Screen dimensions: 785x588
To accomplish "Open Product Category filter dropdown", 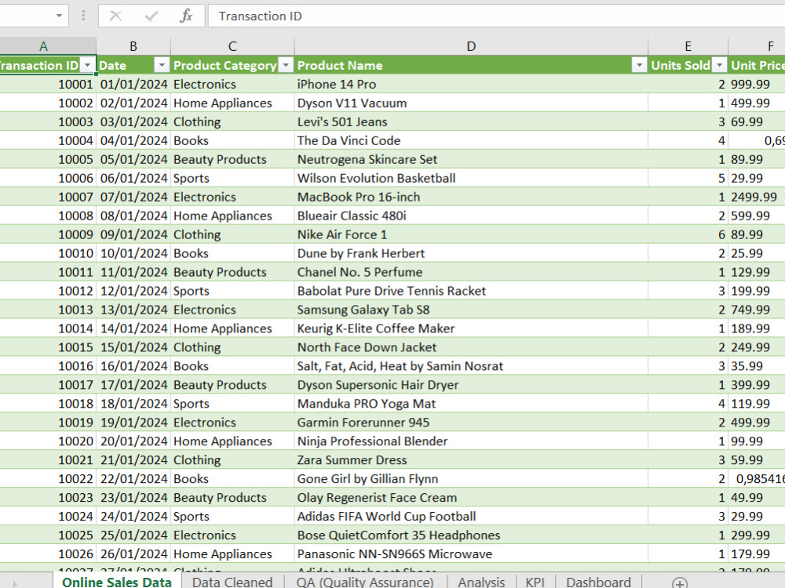I will pyautogui.click(x=286, y=66).
